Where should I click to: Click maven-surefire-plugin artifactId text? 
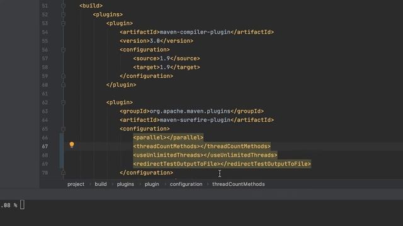click(x=195, y=120)
